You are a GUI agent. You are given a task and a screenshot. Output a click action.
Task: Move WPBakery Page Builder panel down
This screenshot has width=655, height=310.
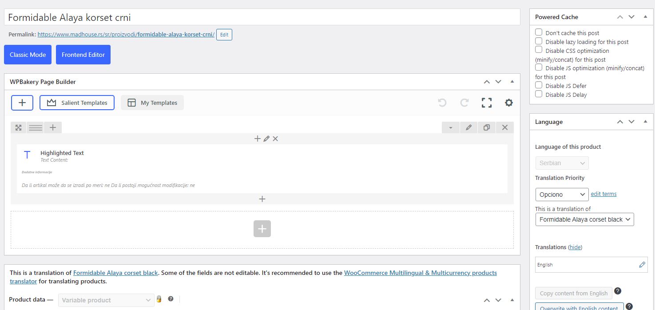tap(498, 82)
